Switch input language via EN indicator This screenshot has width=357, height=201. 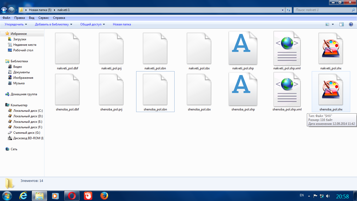302,195
